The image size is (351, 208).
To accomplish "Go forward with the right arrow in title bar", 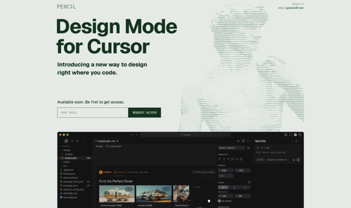I will [x=137, y=135].
